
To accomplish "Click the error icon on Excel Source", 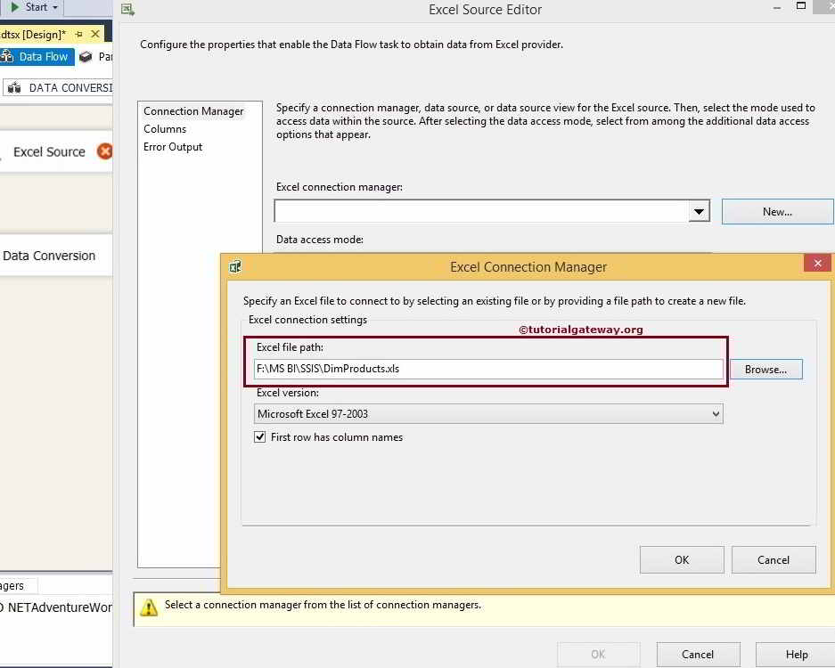I will (x=104, y=151).
